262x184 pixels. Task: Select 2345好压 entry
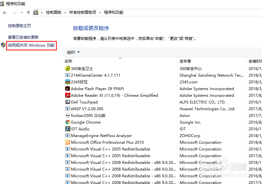tap(79, 82)
